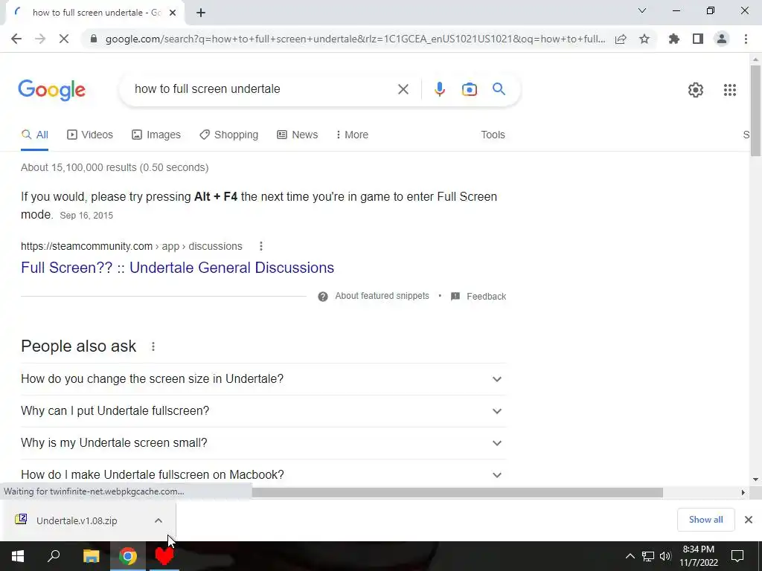Screen dimensions: 762x571
Task: Show all downloads
Action: [x=705, y=520]
